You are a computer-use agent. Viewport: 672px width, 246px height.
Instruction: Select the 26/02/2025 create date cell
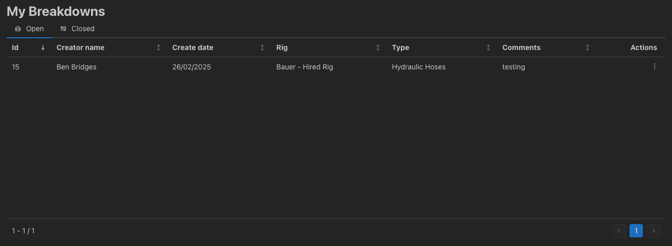click(x=192, y=67)
